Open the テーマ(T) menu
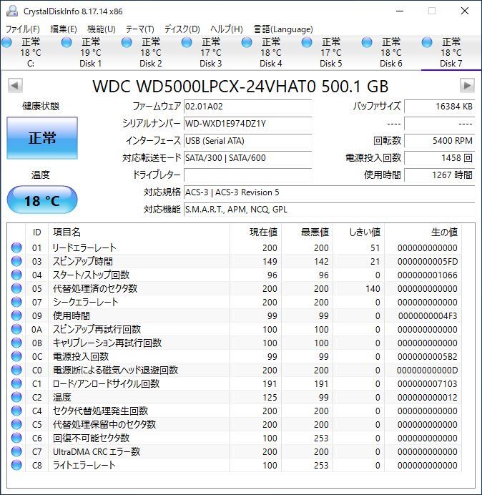 point(140,29)
